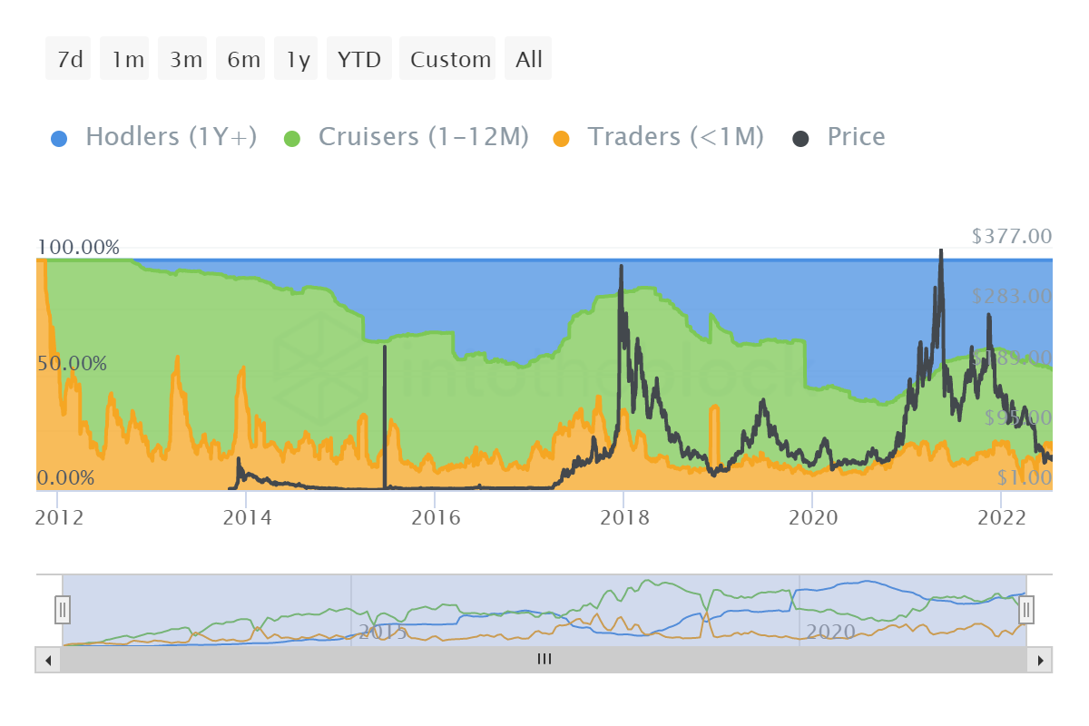This screenshot has width=1089, height=726.
Task: Click the right navigator range handle
Action: pyautogui.click(x=1026, y=609)
